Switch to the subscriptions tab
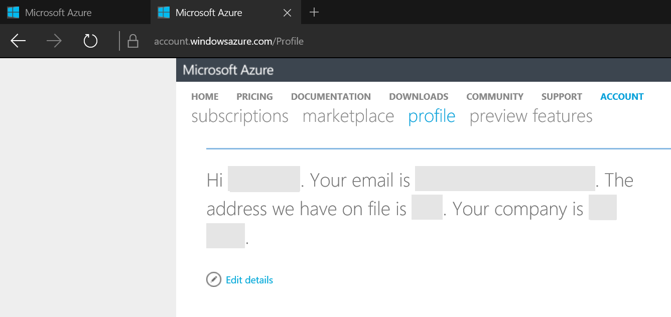 (x=240, y=116)
